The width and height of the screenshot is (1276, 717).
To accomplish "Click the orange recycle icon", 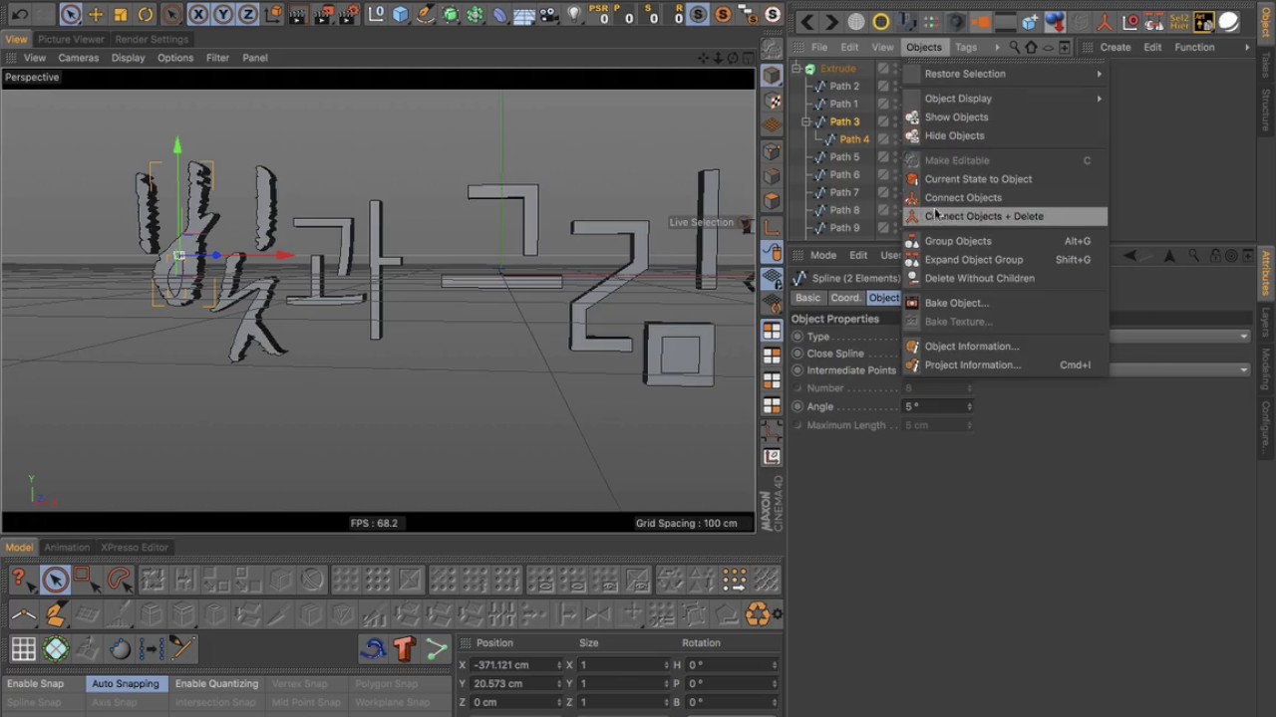I will (x=758, y=614).
